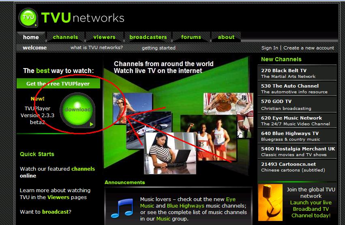Open the getting started page
Viewport: 345px width, 225px height.
[x=159, y=48]
